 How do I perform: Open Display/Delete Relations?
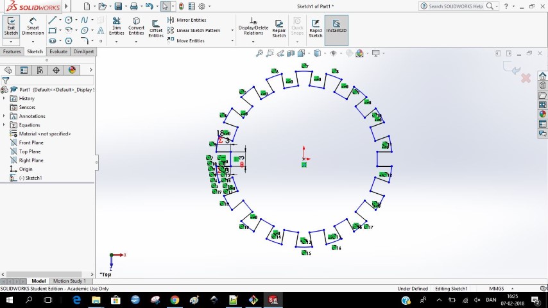[253, 26]
